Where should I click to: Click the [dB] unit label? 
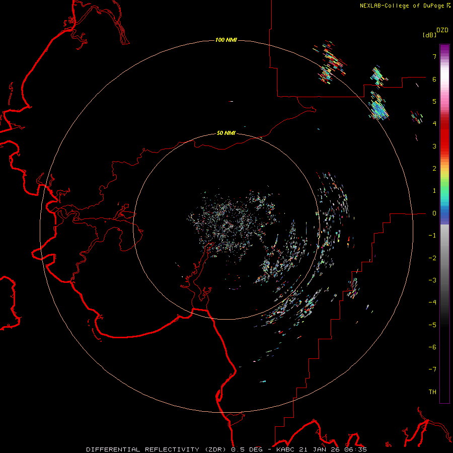429,35
